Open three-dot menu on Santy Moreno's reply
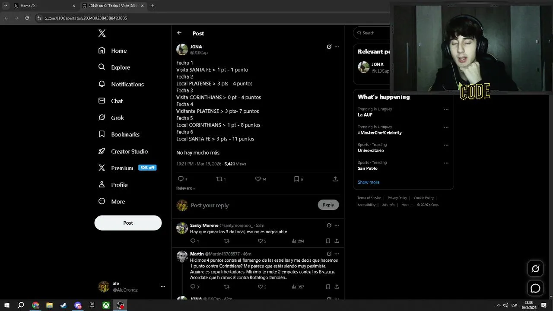553x311 pixels. [337, 225]
